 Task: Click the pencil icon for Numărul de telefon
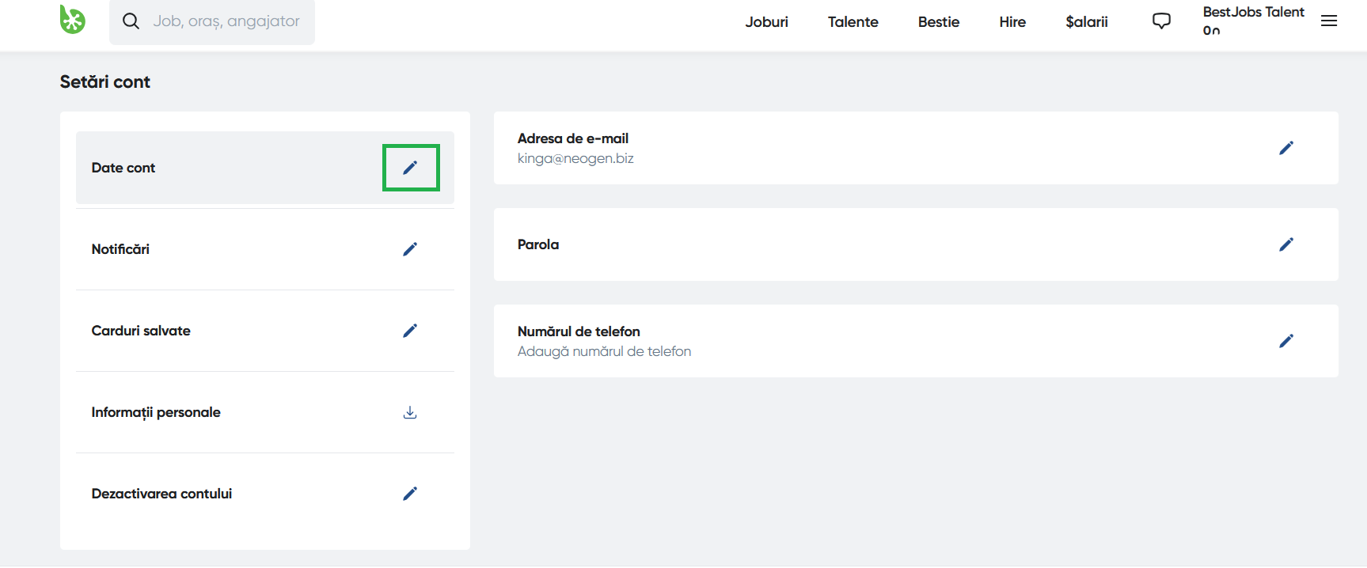coord(1286,341)
